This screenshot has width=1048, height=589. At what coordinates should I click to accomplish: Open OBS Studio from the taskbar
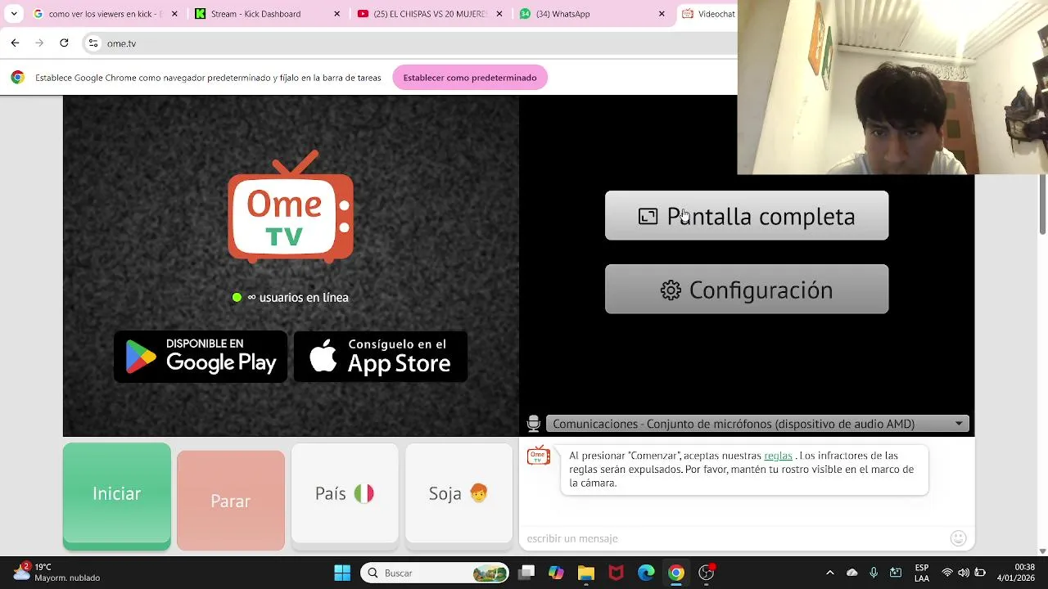coord(706,573)
